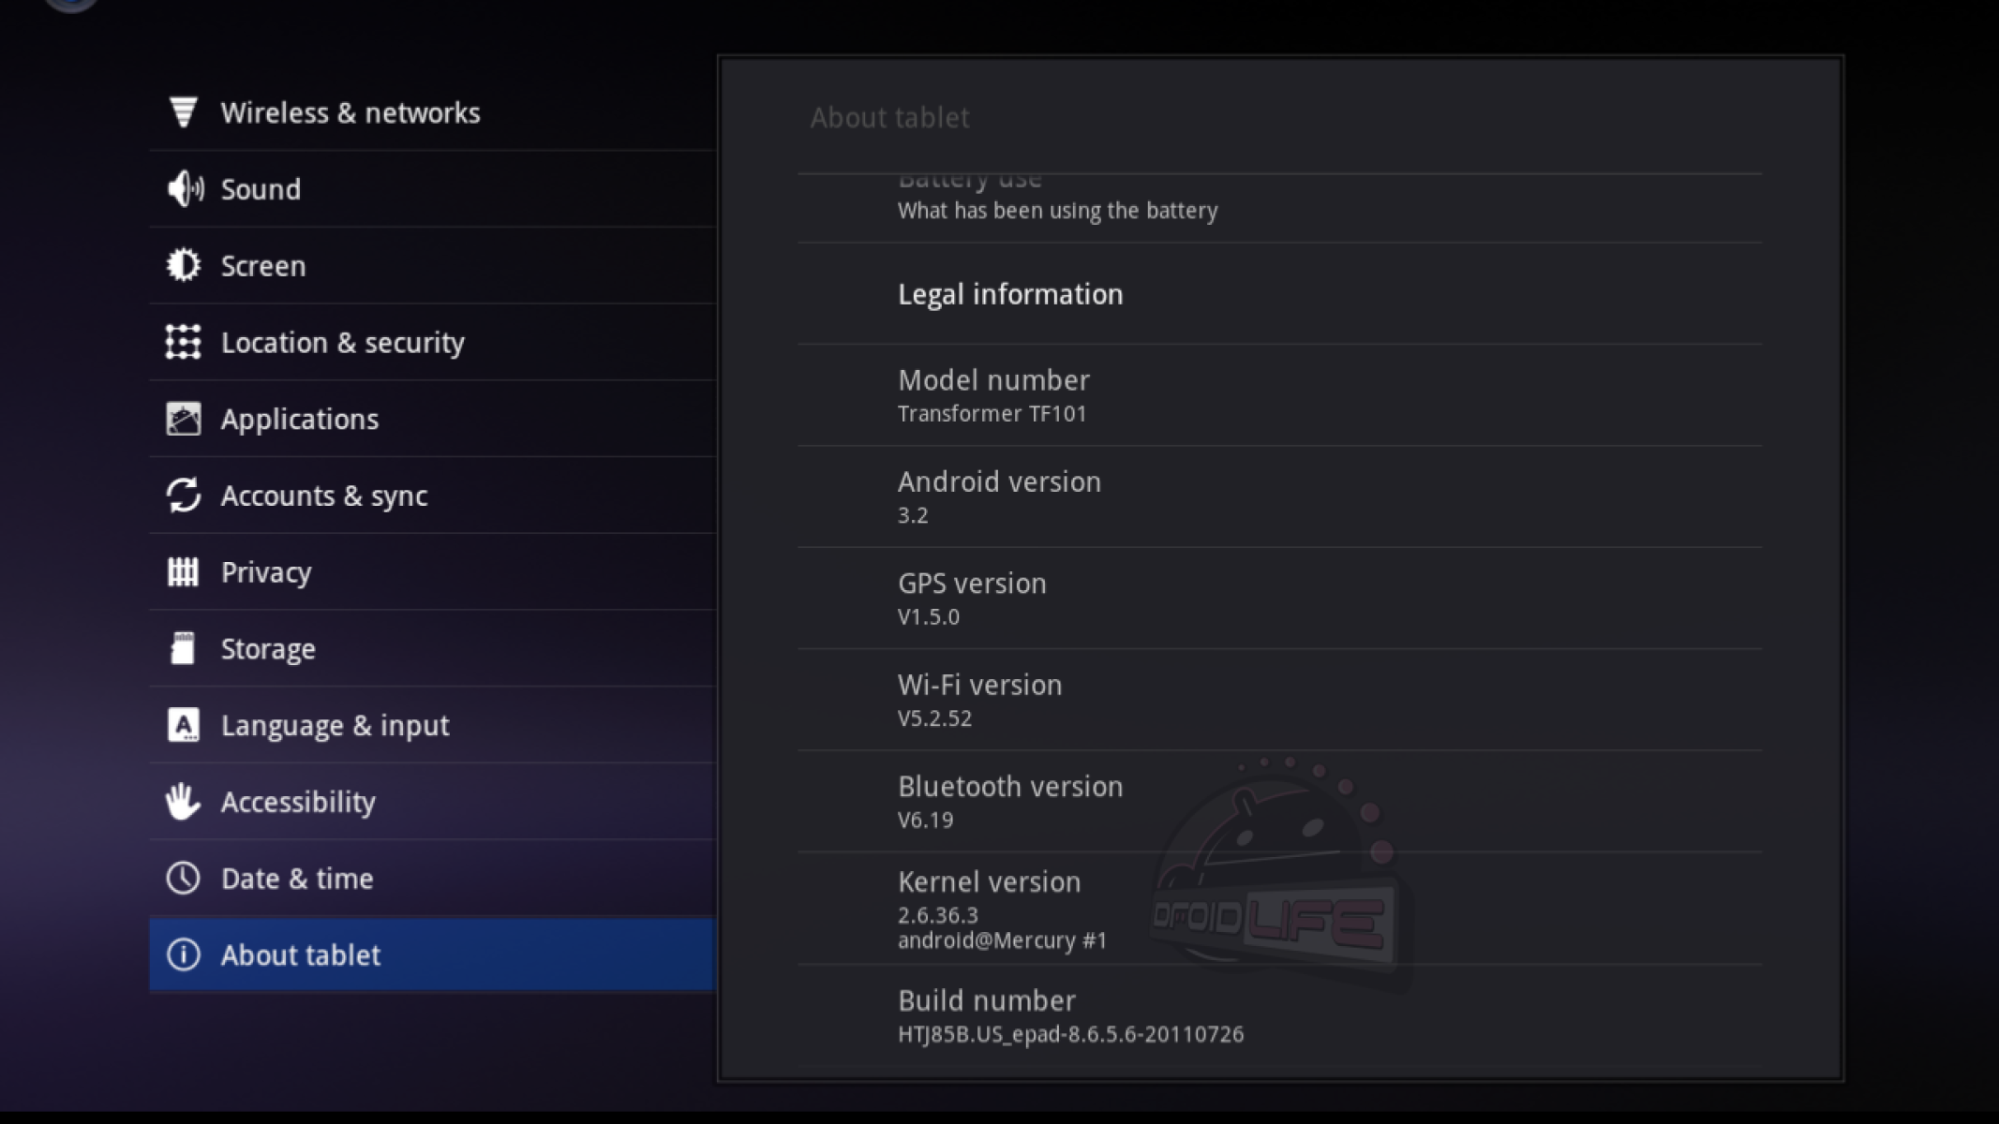Tap the Build number row
Screen dimensions: 1999x1124
pyautogui.click(x=1279, y=1016)
